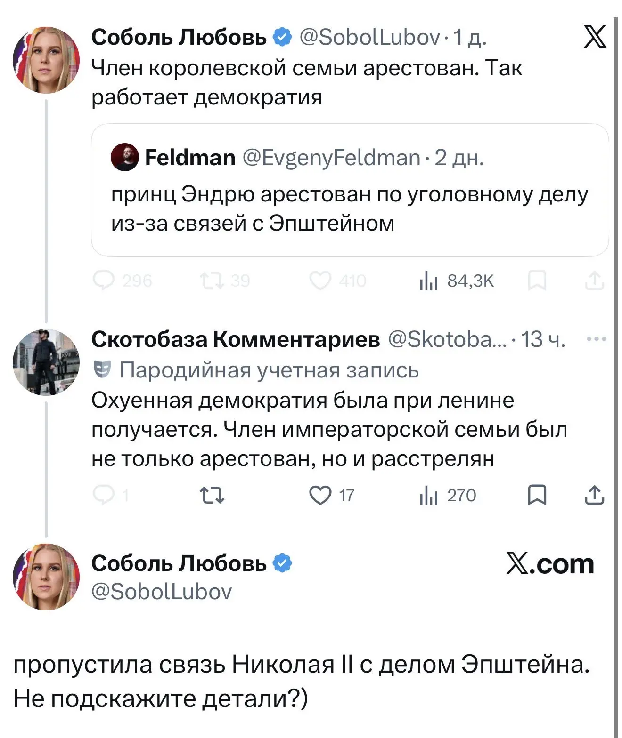Share the first Соболь Любовь tweet

tap(595, 281)
